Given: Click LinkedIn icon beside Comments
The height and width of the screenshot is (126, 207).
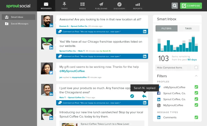Looking at the screenshot, I should (159, 118).
